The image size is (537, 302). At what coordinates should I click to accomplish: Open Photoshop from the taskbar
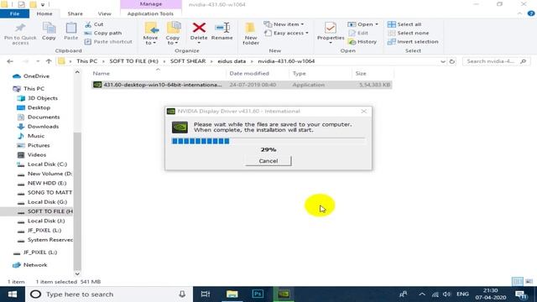(x=258, y=294)
